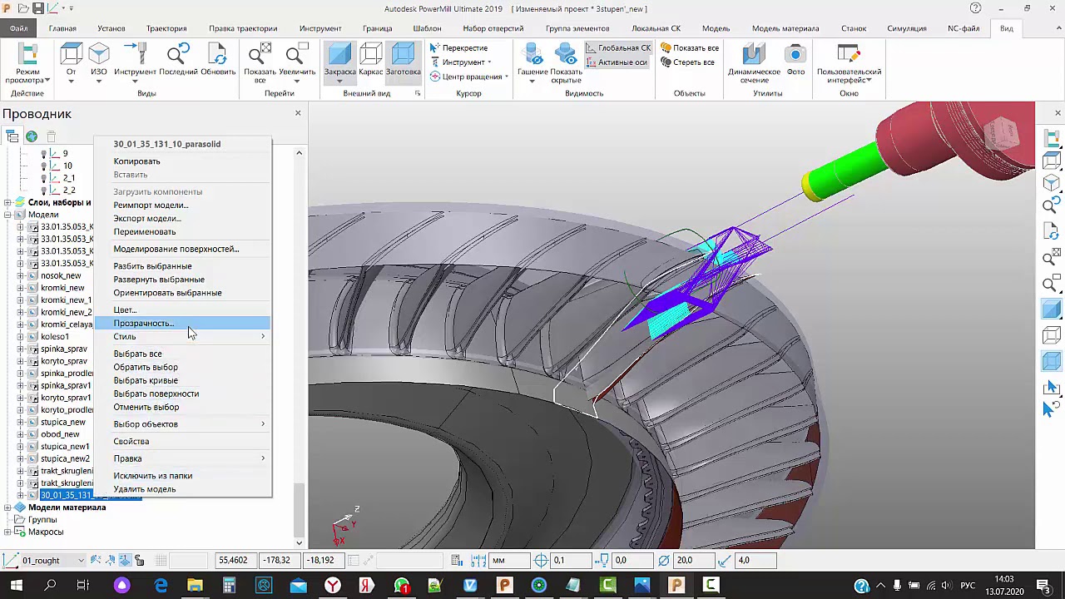Screen dimensions: 1065x599
Task: Toggle Глобальная СК display
Action: (618, 48)
